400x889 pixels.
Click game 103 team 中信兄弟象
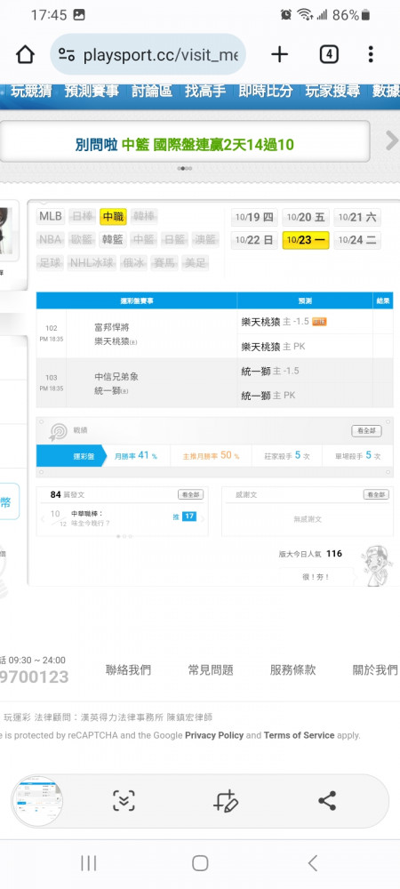pyautogui.click(x=116, y=376)
